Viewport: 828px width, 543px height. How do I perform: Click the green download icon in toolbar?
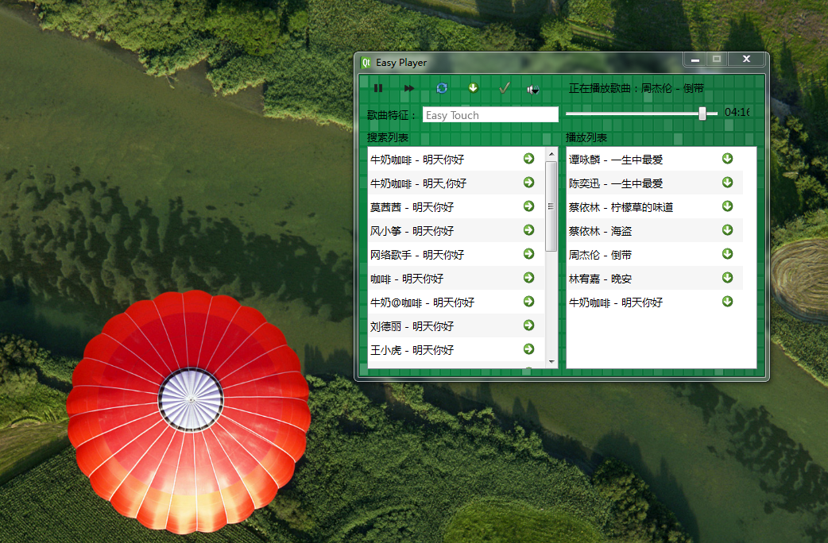pos(474,88)
